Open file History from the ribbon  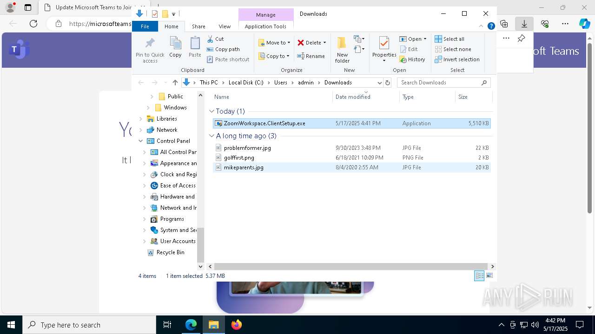point(412,59)
